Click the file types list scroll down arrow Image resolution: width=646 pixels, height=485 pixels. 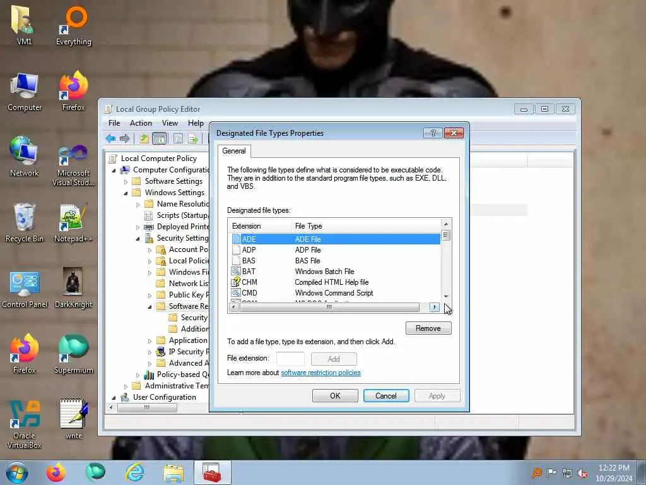(446, 297)
